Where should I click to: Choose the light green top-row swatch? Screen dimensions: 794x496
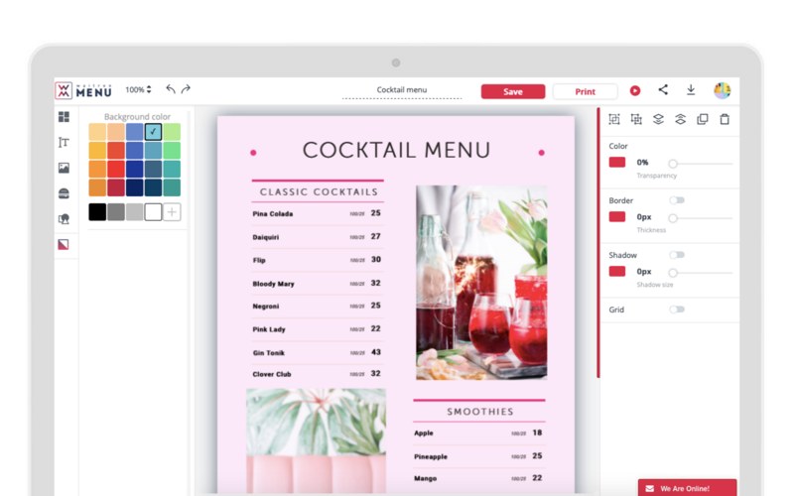point(172,132)
